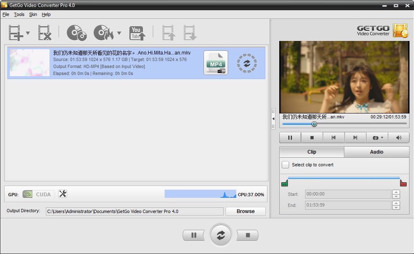Click the Output Directory path field

pos(134,211)
